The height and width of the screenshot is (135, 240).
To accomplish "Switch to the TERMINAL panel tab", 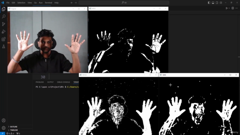I will point(76,82).
